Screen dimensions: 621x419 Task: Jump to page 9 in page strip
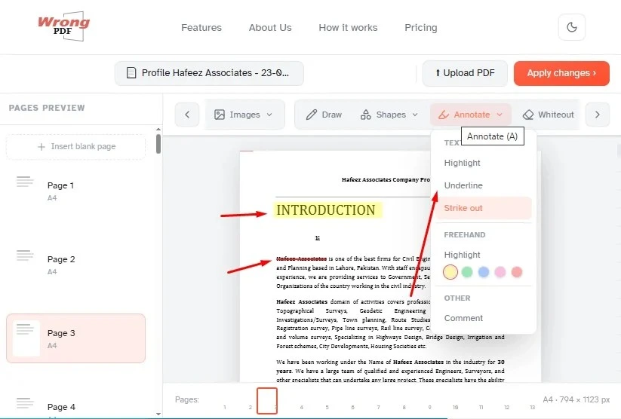[x=429, y=407]
